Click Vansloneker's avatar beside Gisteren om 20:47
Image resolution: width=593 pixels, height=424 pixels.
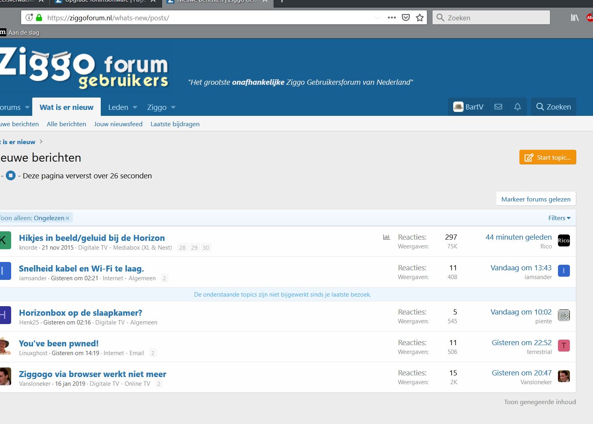(x=564, y=376)
